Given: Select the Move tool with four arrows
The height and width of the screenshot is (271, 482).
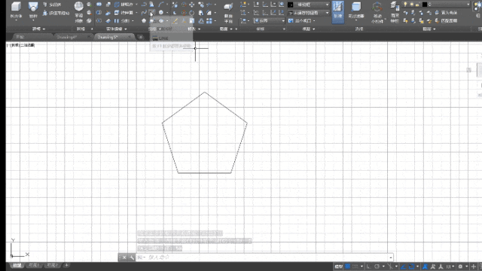Looking at the screenshot, I should pyautogui.click(x=192, y=5).
